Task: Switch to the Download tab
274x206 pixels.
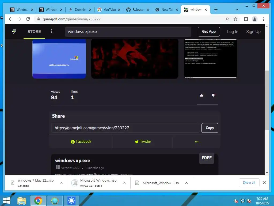Action: pos(79,10)
